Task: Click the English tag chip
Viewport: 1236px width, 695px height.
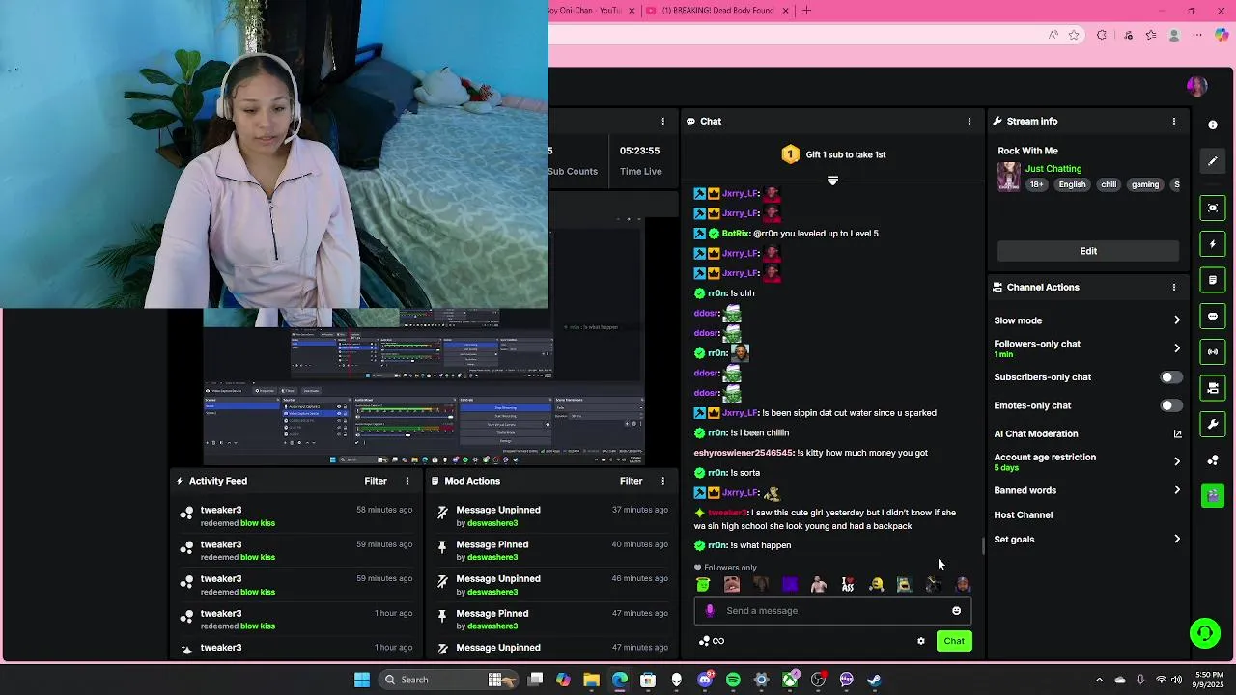Action: tap(1072, 184)
